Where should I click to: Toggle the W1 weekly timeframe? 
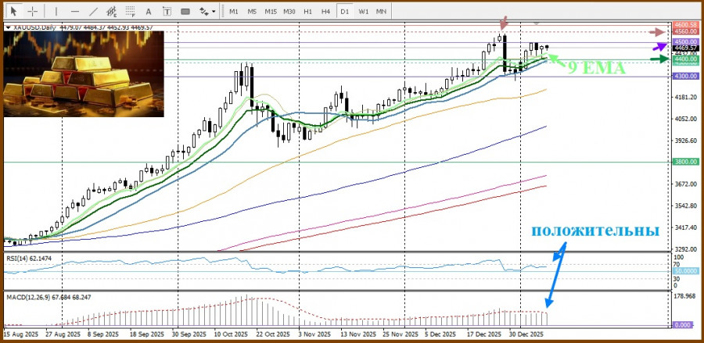point(364,12)
